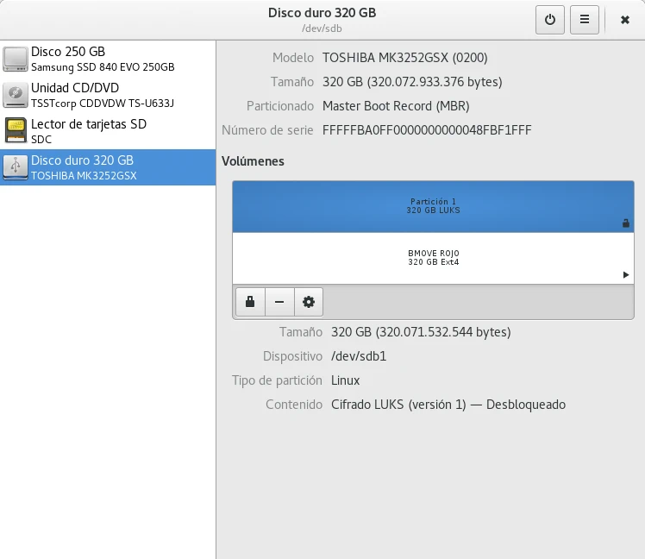
Task: Click the serial number value text
Action: pyautogui.click(x=427, y=130)
